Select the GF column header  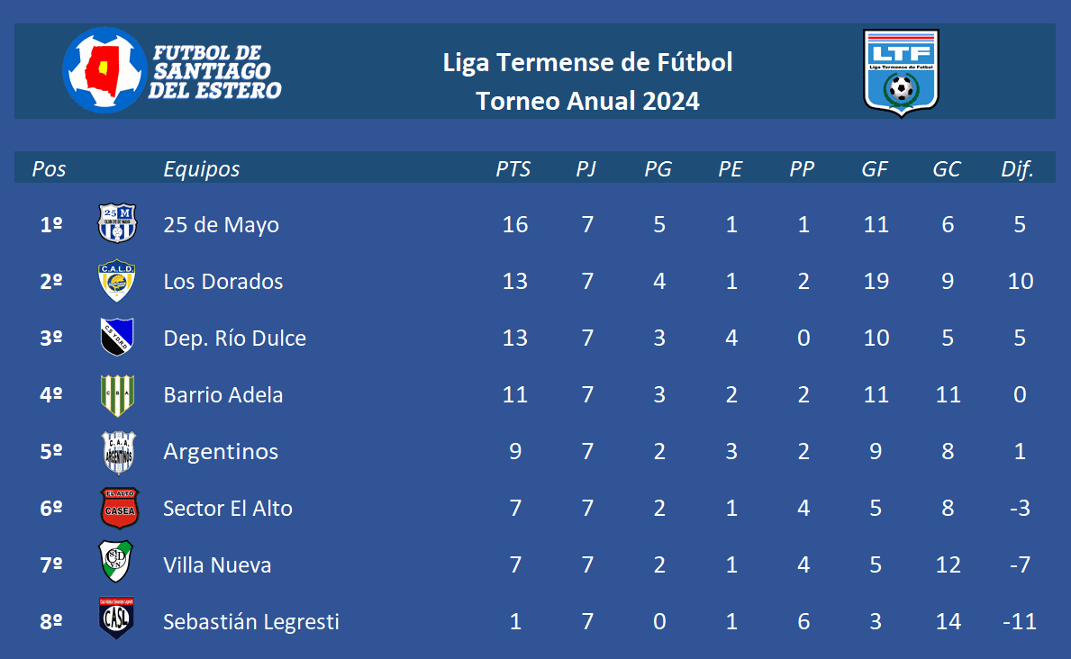click(875, 168)
